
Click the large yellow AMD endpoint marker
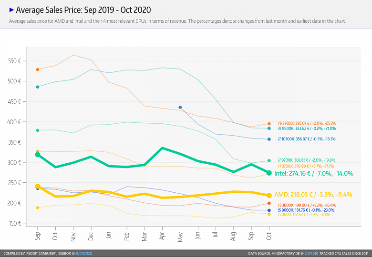[x=269, y=195]
